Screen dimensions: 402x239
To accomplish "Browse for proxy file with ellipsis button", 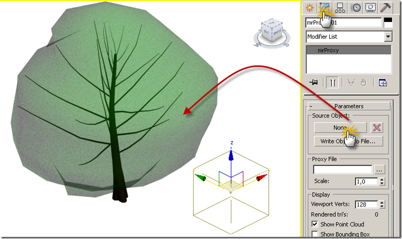I will [379, 170].
